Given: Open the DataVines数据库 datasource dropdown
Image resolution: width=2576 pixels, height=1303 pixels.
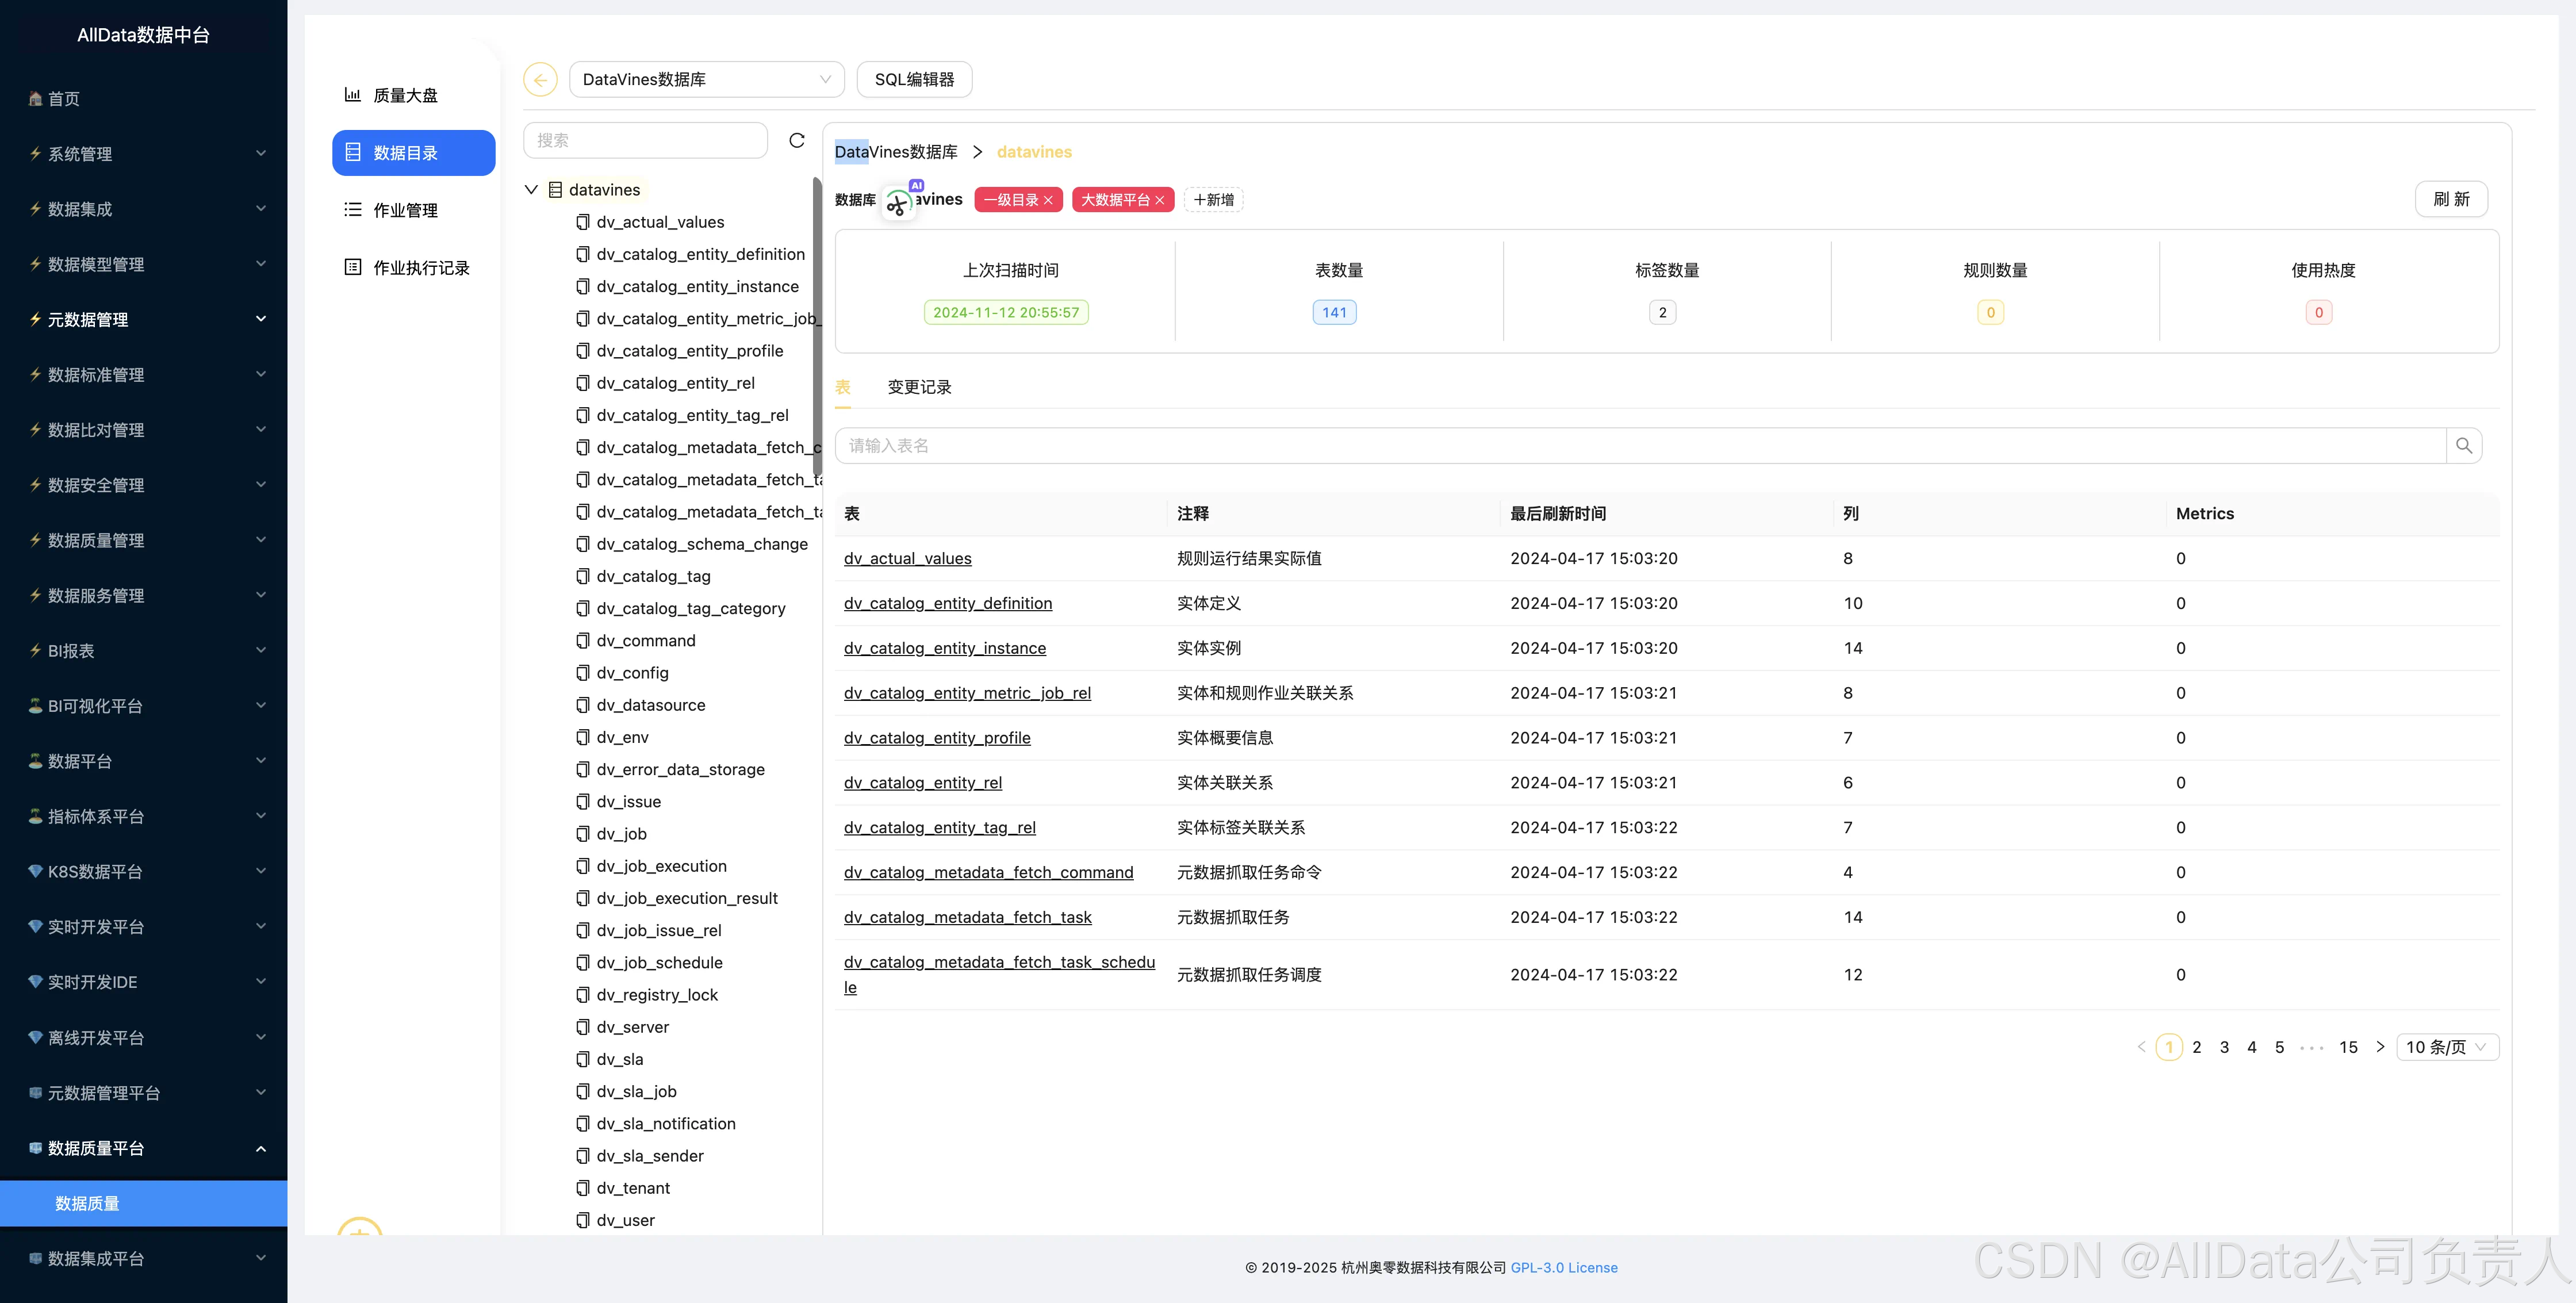Looking at the screenshot, I should [706, 79].
